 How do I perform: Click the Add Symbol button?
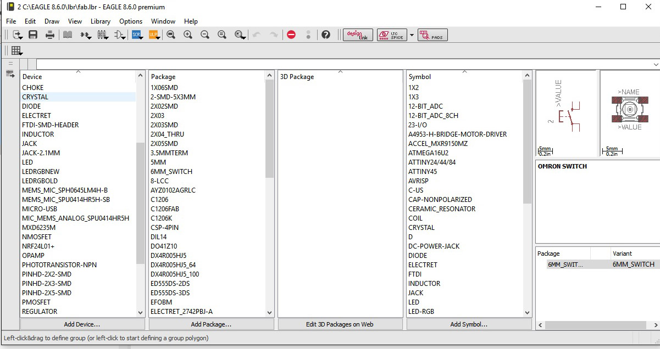tap(469, 324)
